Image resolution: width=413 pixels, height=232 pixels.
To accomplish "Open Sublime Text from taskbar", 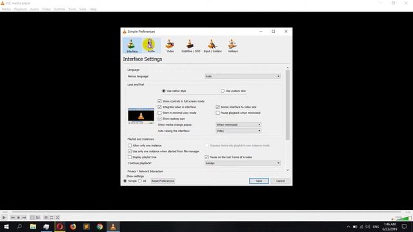I will (x=86, y=226).
